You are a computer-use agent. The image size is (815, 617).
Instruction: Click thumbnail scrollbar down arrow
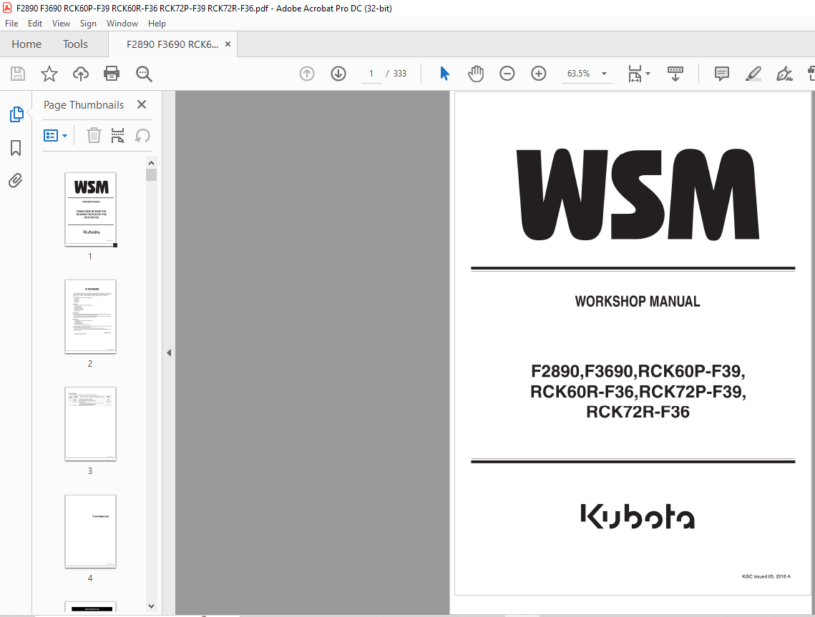[x=151, y=606]
